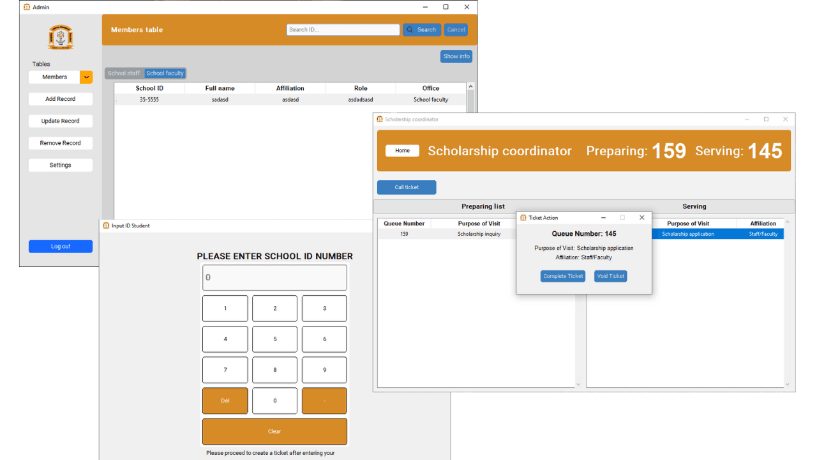Click the school logo in the Admin sidebar
The height and width of the screenshot is (460, 817).
pos(60,37)
